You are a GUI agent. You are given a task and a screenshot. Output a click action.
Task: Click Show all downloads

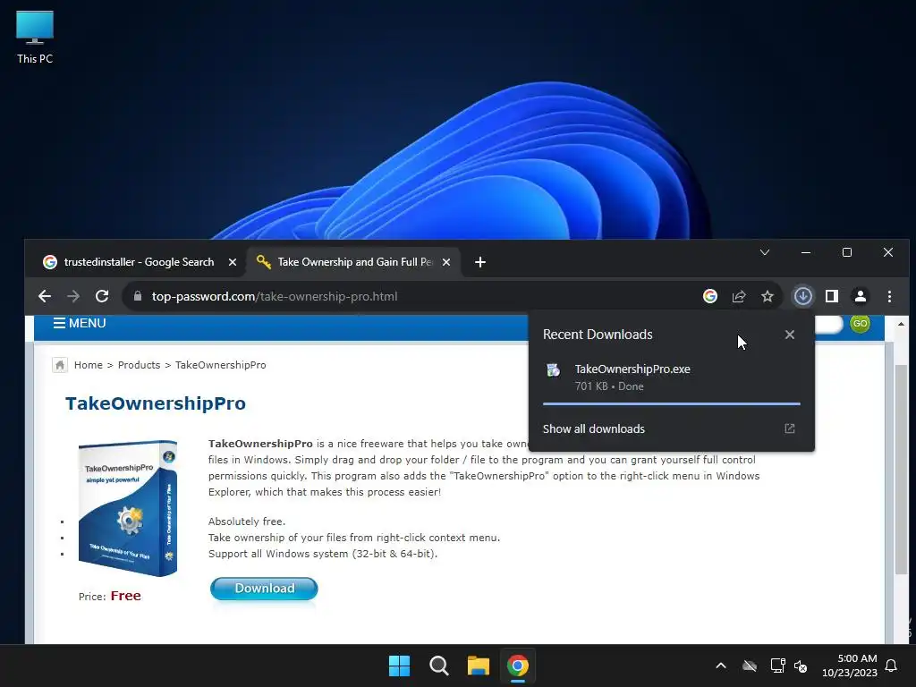point(594,428)
